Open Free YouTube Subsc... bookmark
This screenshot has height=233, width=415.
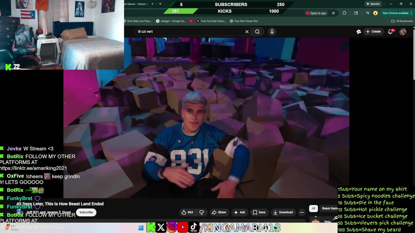(x=211, y=21)
